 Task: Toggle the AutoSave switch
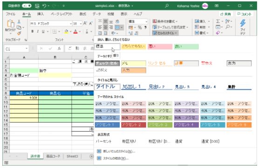(x=27, y=6)
